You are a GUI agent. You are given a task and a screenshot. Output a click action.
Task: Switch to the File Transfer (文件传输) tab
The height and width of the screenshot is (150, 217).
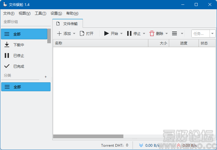67,24
